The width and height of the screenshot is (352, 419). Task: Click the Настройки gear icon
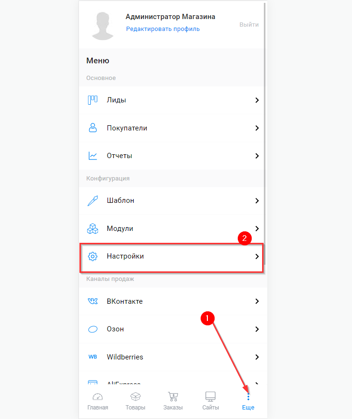(x=93, y=256)
